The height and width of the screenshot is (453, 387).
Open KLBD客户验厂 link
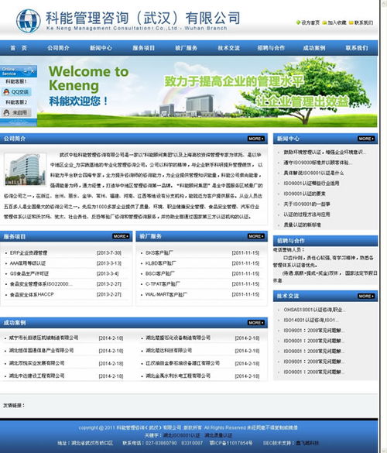(160, 263)
